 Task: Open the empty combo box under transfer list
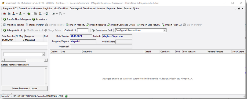click(x=43, y=54)
